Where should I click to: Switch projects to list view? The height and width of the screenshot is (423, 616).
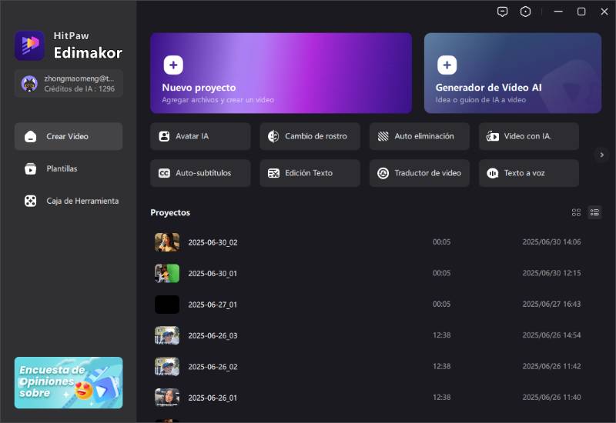point(594,212)
